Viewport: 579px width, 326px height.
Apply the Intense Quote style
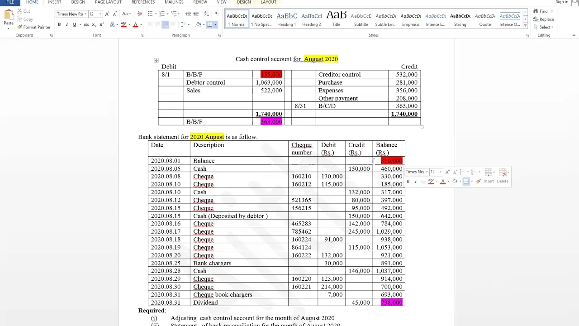point(510,19)
